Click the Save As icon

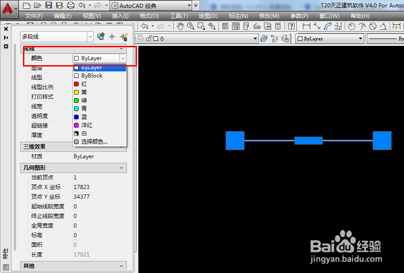click(x=59, y=5)
